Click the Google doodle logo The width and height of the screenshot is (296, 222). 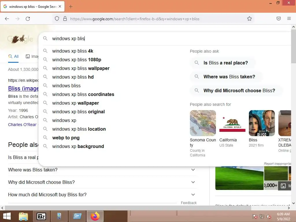[x=20, y=39]
